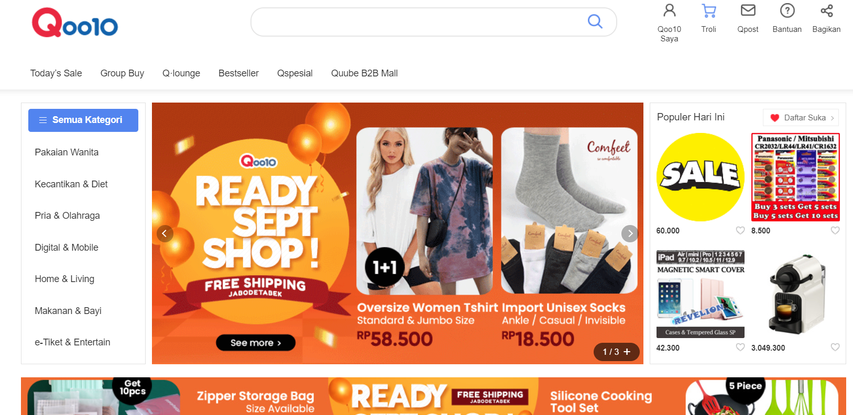
Task: Open the Qoo10 Saya account icon
Action: click(669, 10)
